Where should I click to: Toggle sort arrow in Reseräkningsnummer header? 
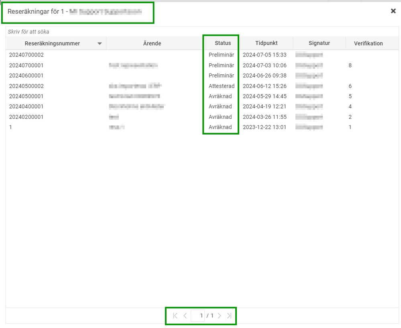point(100,43)
